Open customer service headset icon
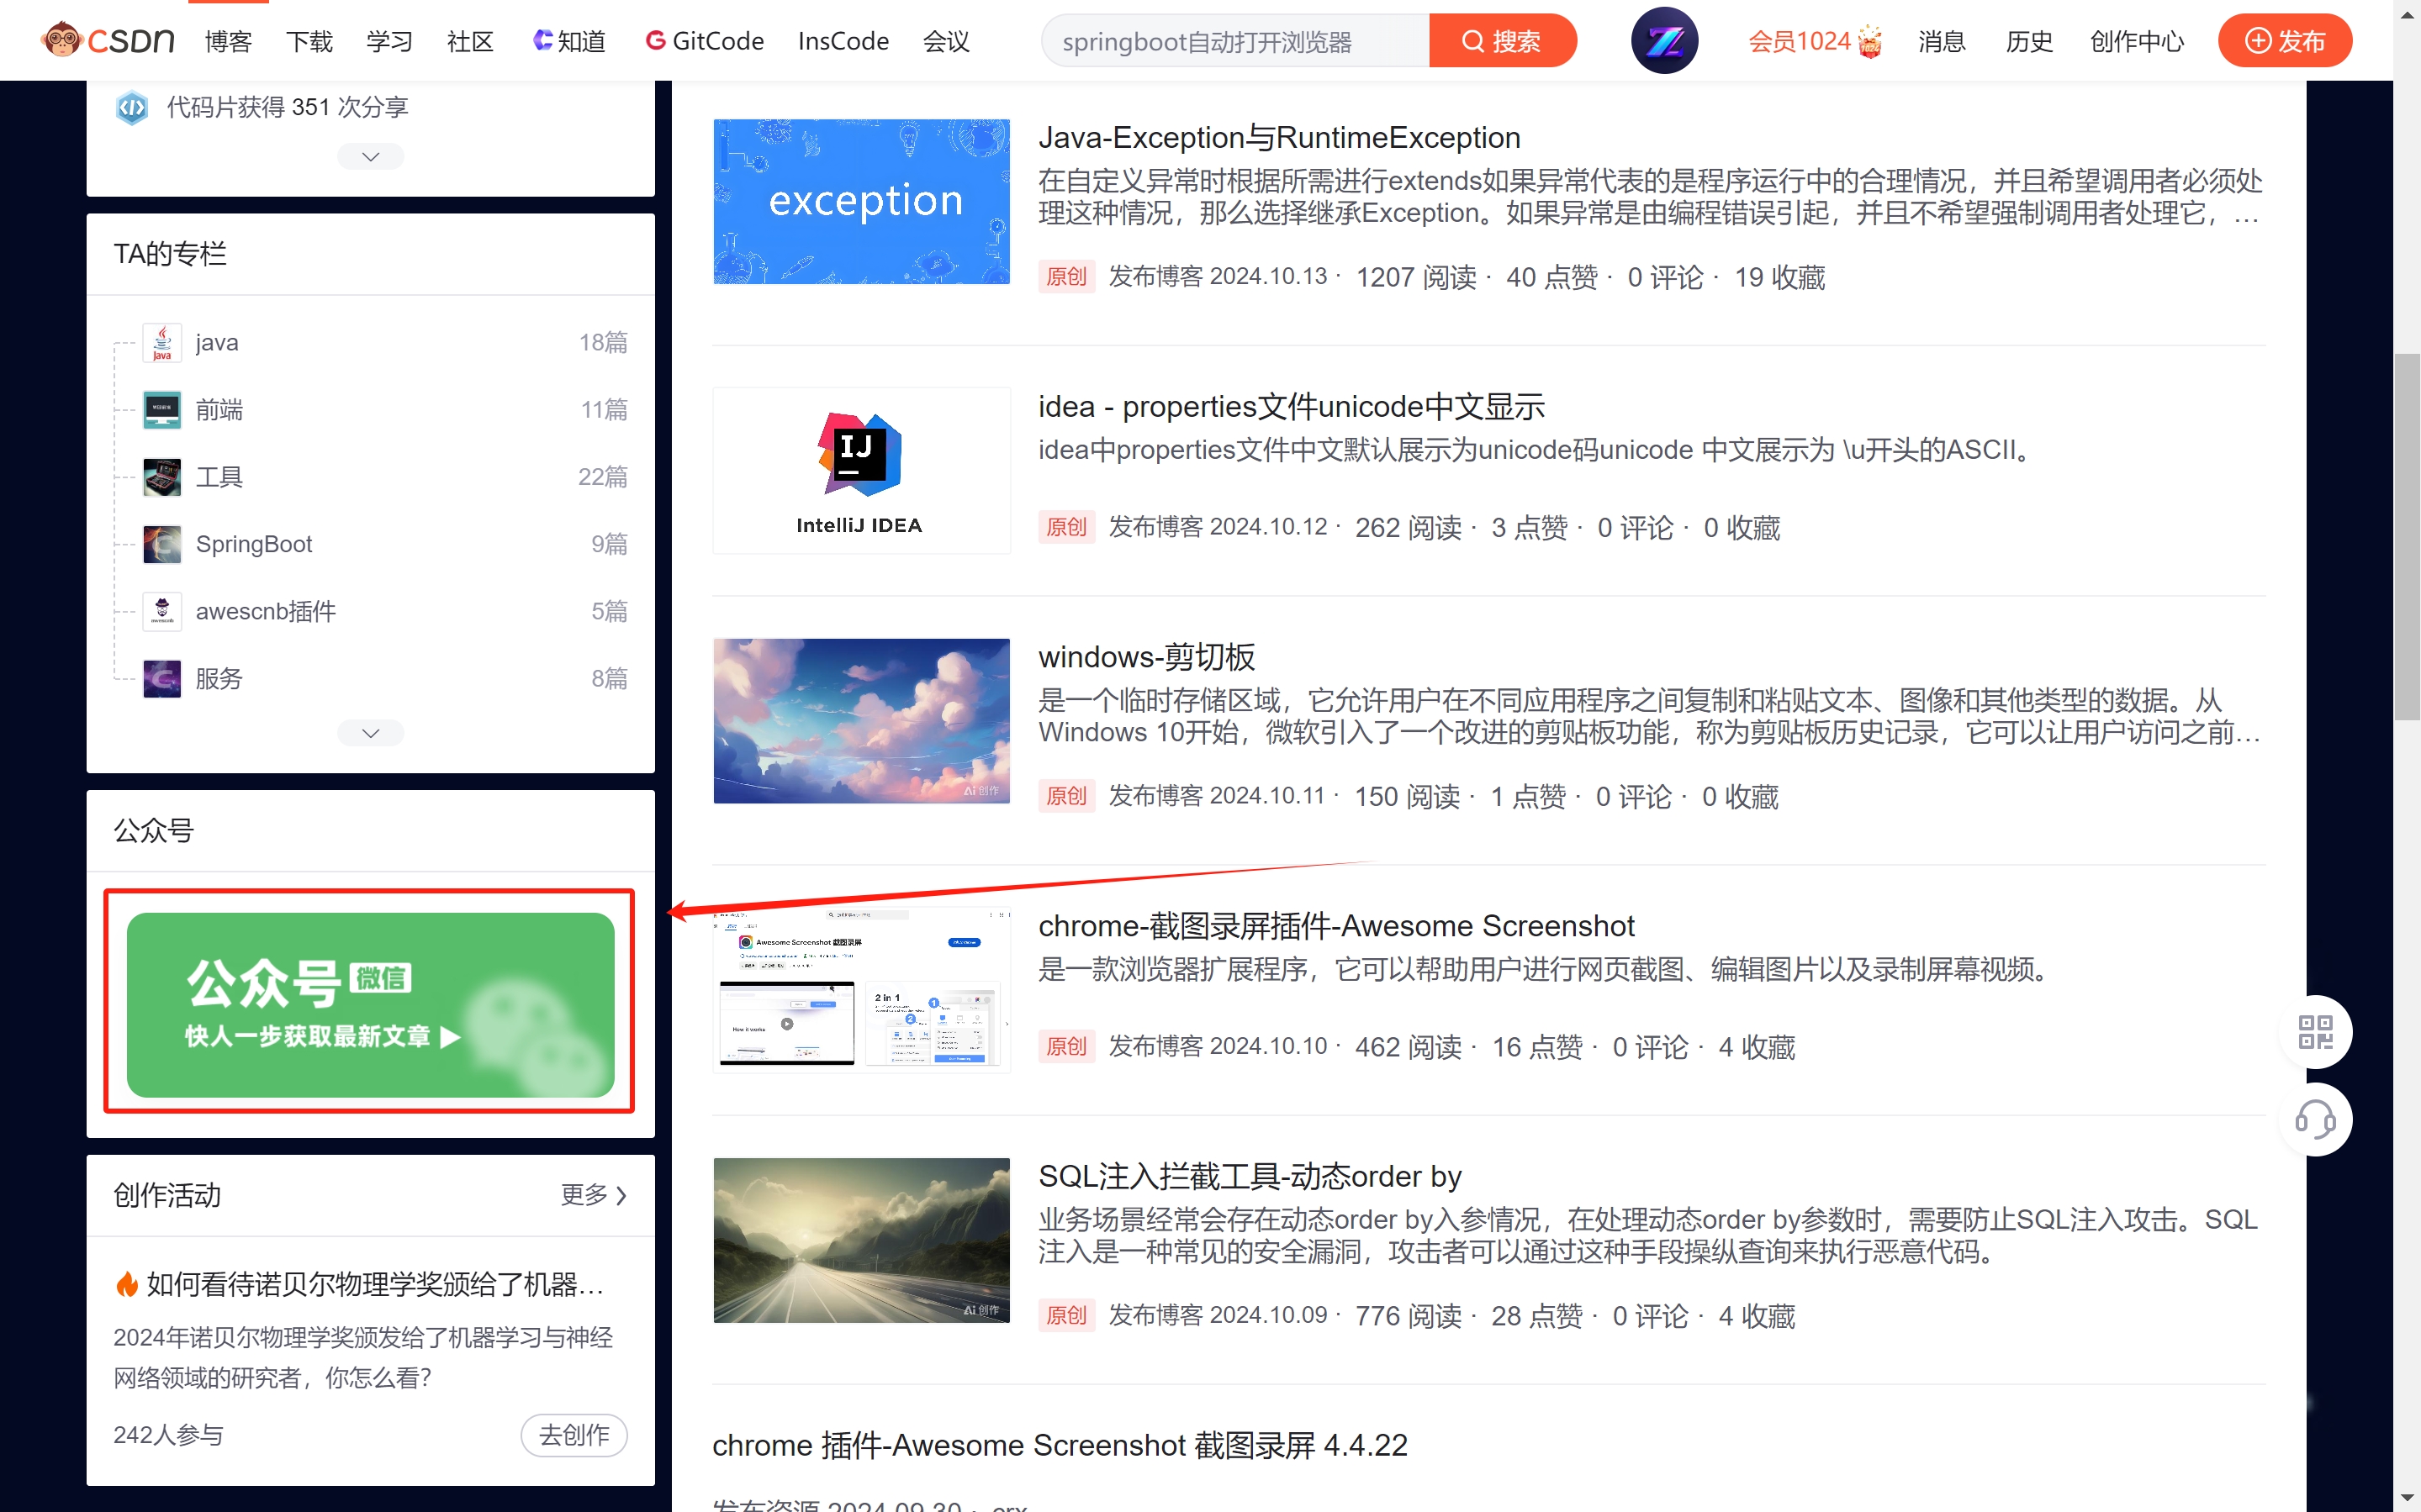The height and width of the screenshot is (1512, 2421). (x=2315, y=1119)
